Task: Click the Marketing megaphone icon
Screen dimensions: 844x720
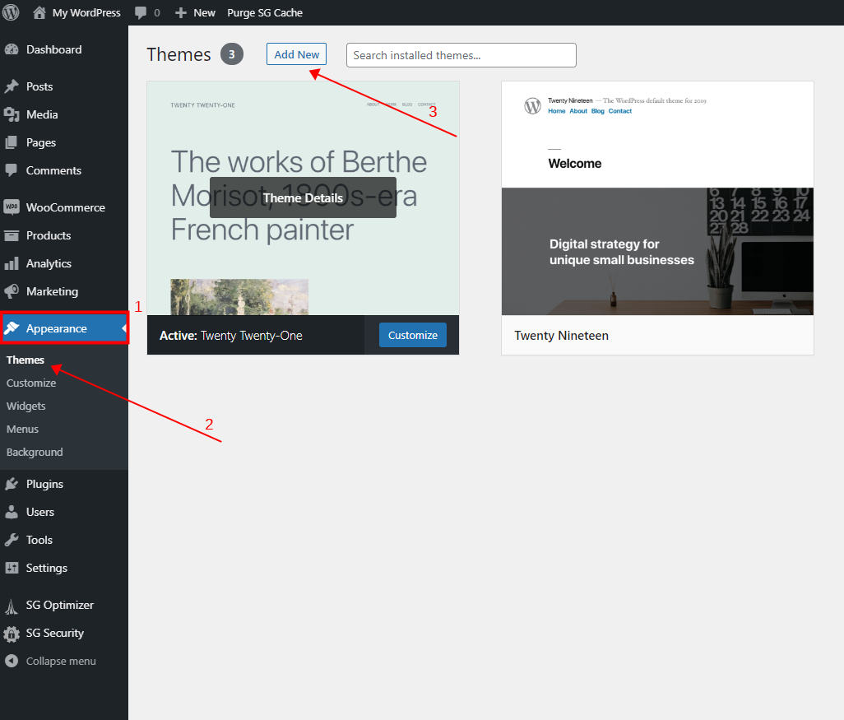Action: click(x=12, y=291)
